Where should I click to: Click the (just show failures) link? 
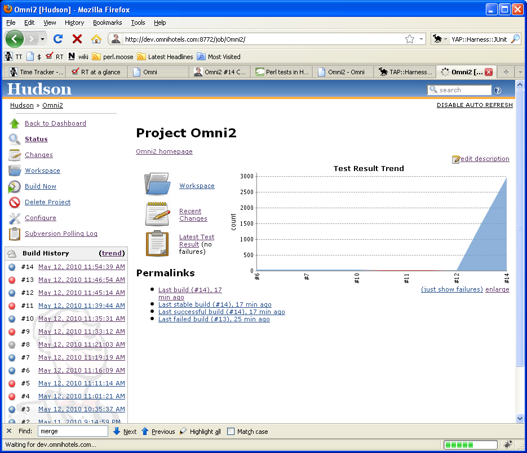click(452, 289)
